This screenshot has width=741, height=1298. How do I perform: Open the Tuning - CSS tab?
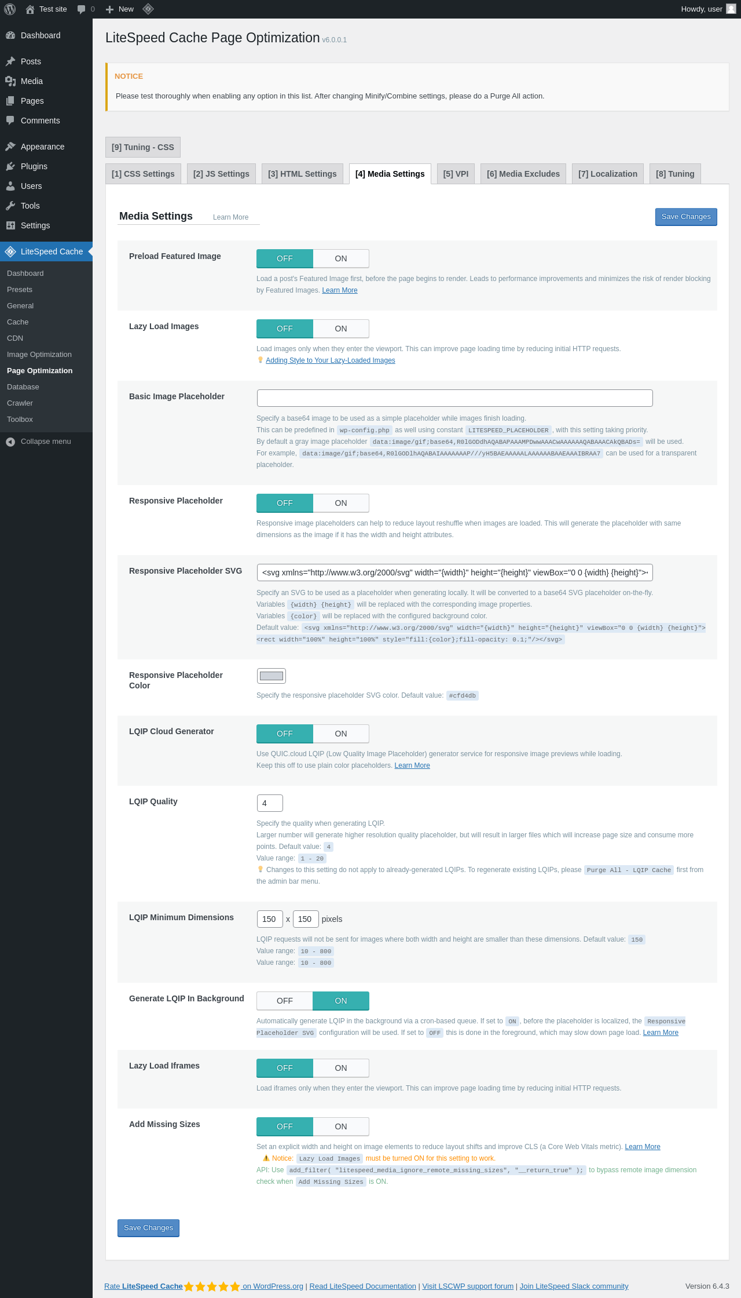coord(143,147)
